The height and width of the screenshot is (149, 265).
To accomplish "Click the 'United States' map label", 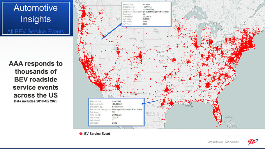I will coord(160,54).
